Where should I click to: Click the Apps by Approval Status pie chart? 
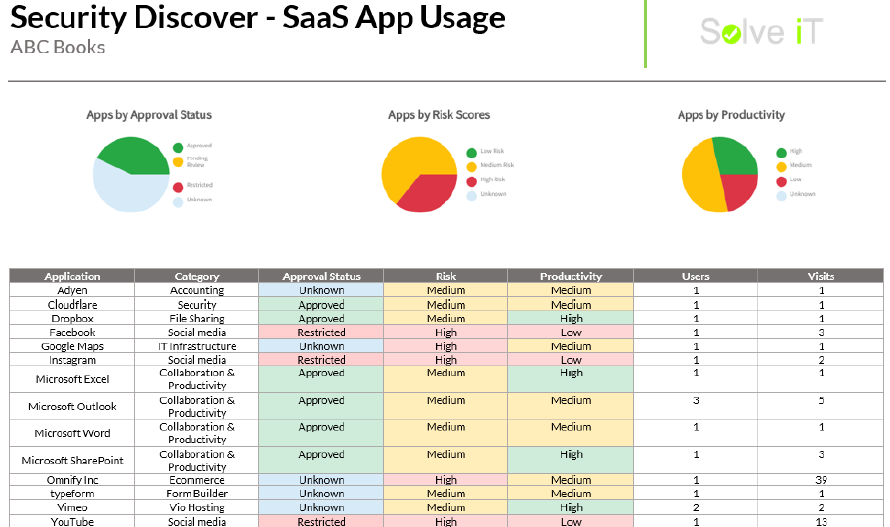pos(131,174)
